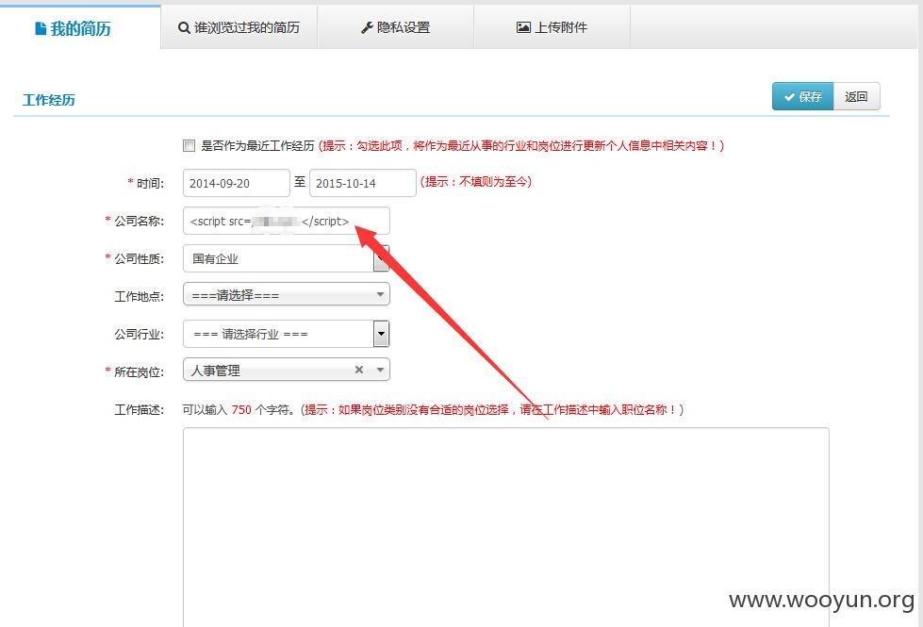The image size is (923, 627).
Task: Expand the 工作地点 请选择 dropdown
Action: tap(286, 294)
